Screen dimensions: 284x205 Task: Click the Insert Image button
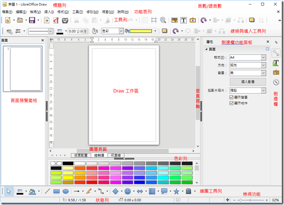click(248, 82)
